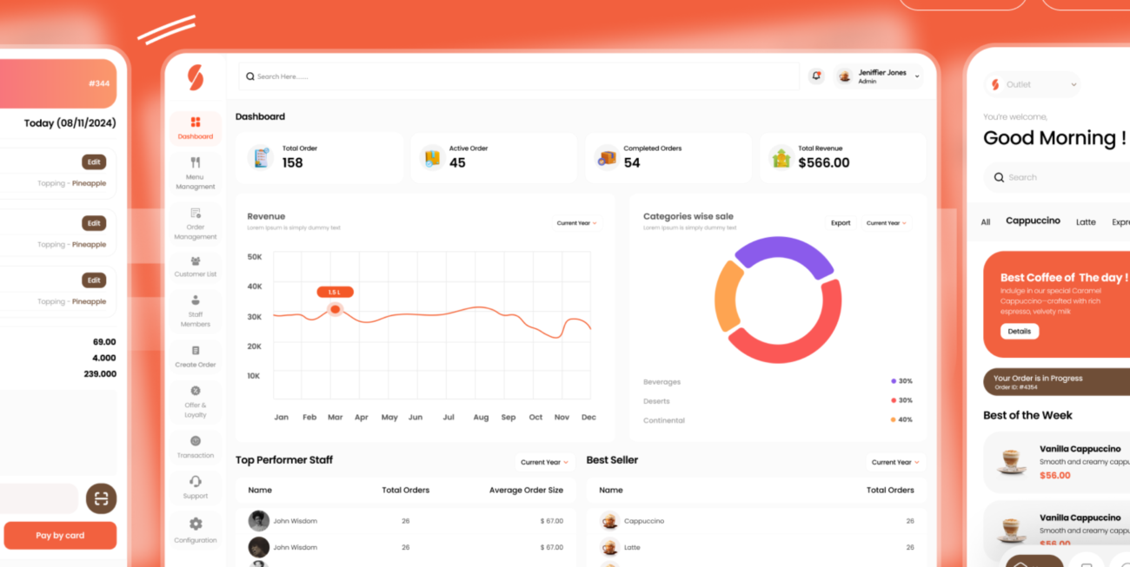Open Details for Best Coffee of The day

click(1018, 331)
